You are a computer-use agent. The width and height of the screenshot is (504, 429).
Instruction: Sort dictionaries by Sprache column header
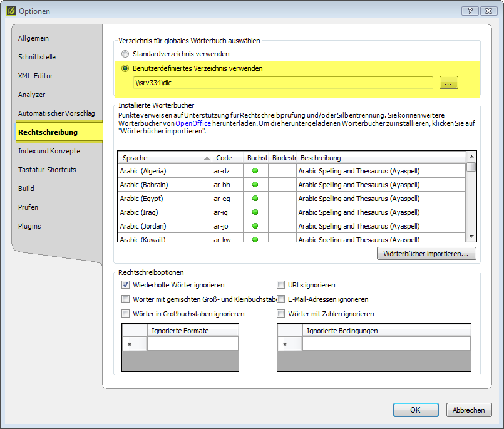(164, 158)
